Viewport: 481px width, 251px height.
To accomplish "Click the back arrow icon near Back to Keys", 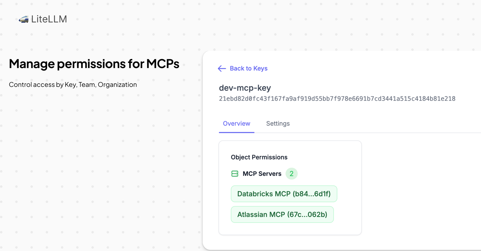I will [221, 69].
